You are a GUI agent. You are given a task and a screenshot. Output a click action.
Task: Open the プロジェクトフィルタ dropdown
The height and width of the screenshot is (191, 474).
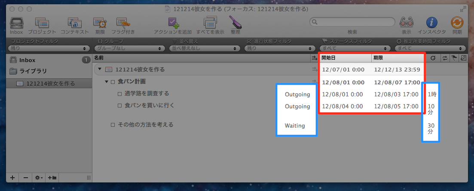(x=49, y=48)
